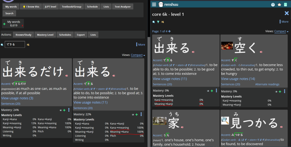The image size is (291, 147).
Task: Click Mastery Level action button
Action: (x=45, y=35)
